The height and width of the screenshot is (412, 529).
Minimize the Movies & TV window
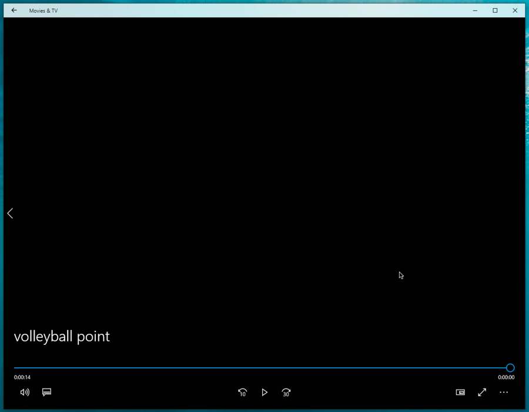tap(474, 10)
